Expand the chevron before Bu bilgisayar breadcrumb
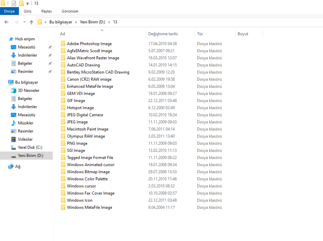The width and height of the screenshot is (323, 241). 45,22
